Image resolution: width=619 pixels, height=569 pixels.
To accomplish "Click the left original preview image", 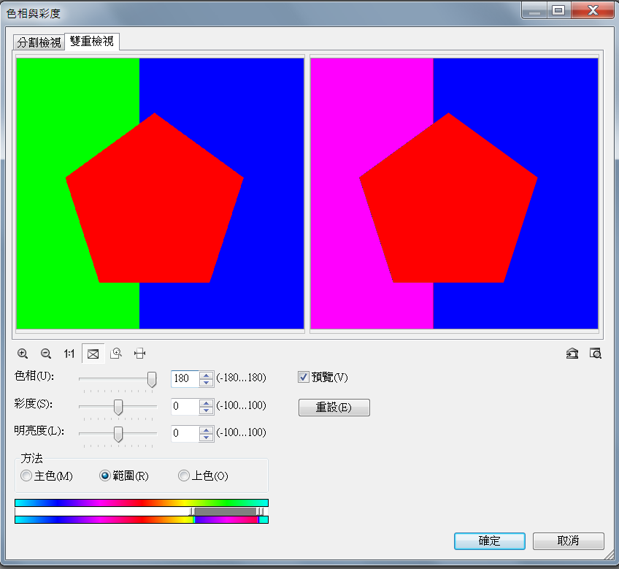I will [160, 194].
